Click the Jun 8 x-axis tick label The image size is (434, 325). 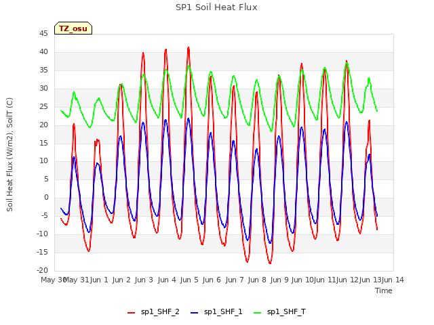click(257, 280)
